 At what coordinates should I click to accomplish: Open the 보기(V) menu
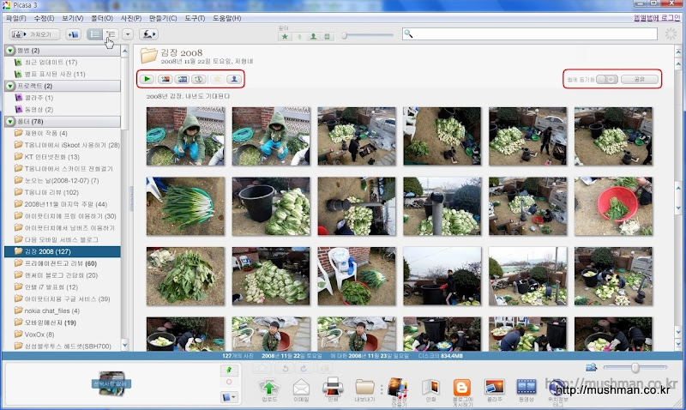[73, 18]
